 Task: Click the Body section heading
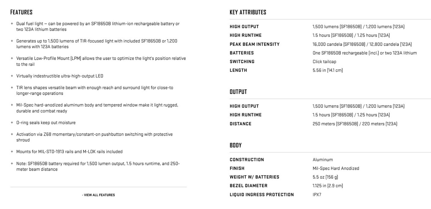pyautogui.click(x=236, y=145)
